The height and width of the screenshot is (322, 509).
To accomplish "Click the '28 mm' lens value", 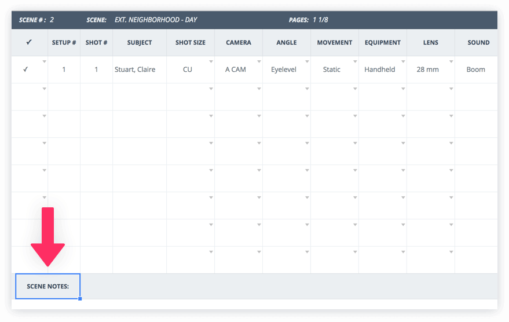I will pyautogui.click(x=428, y=69).
